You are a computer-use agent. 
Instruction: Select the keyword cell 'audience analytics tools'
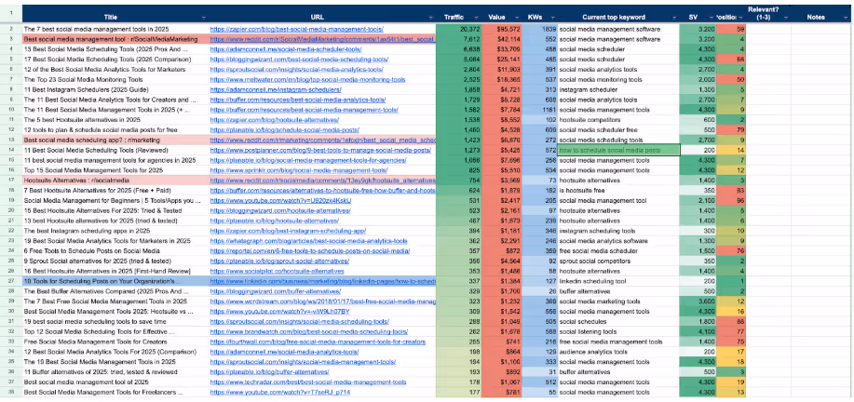coord(618,352)
